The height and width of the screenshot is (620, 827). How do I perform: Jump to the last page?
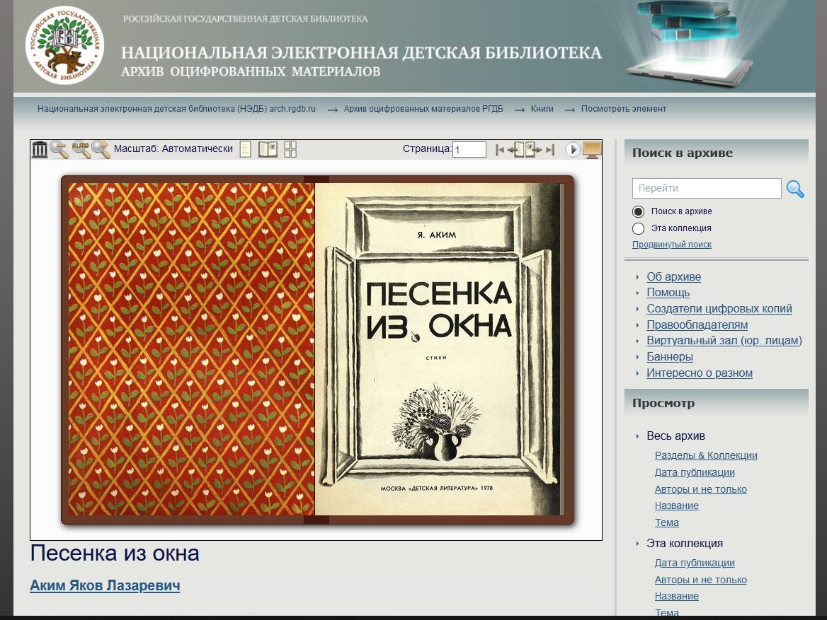point(550,150)
